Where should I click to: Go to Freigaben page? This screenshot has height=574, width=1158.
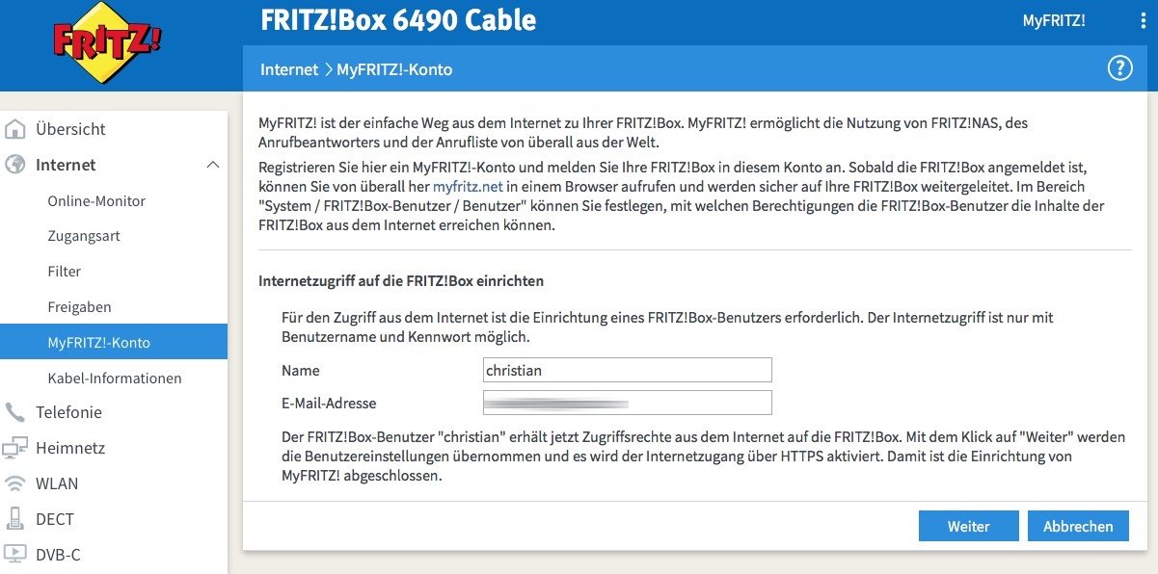point(79,307)
